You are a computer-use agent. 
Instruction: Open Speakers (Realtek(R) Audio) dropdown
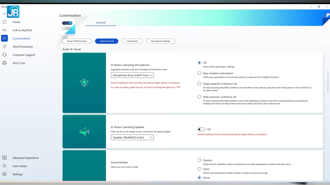click(x=132, y=137)
